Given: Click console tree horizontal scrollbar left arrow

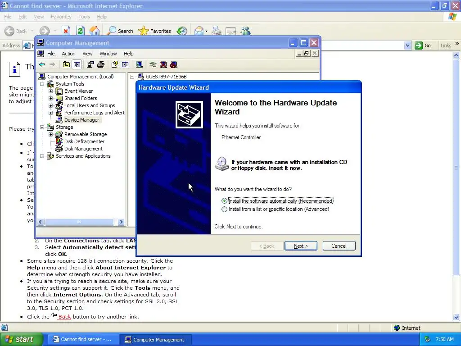Looking at the screenshot, I should point(41,222).
